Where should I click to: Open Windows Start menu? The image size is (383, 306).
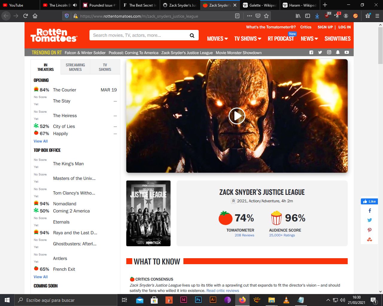pos(7,300)
